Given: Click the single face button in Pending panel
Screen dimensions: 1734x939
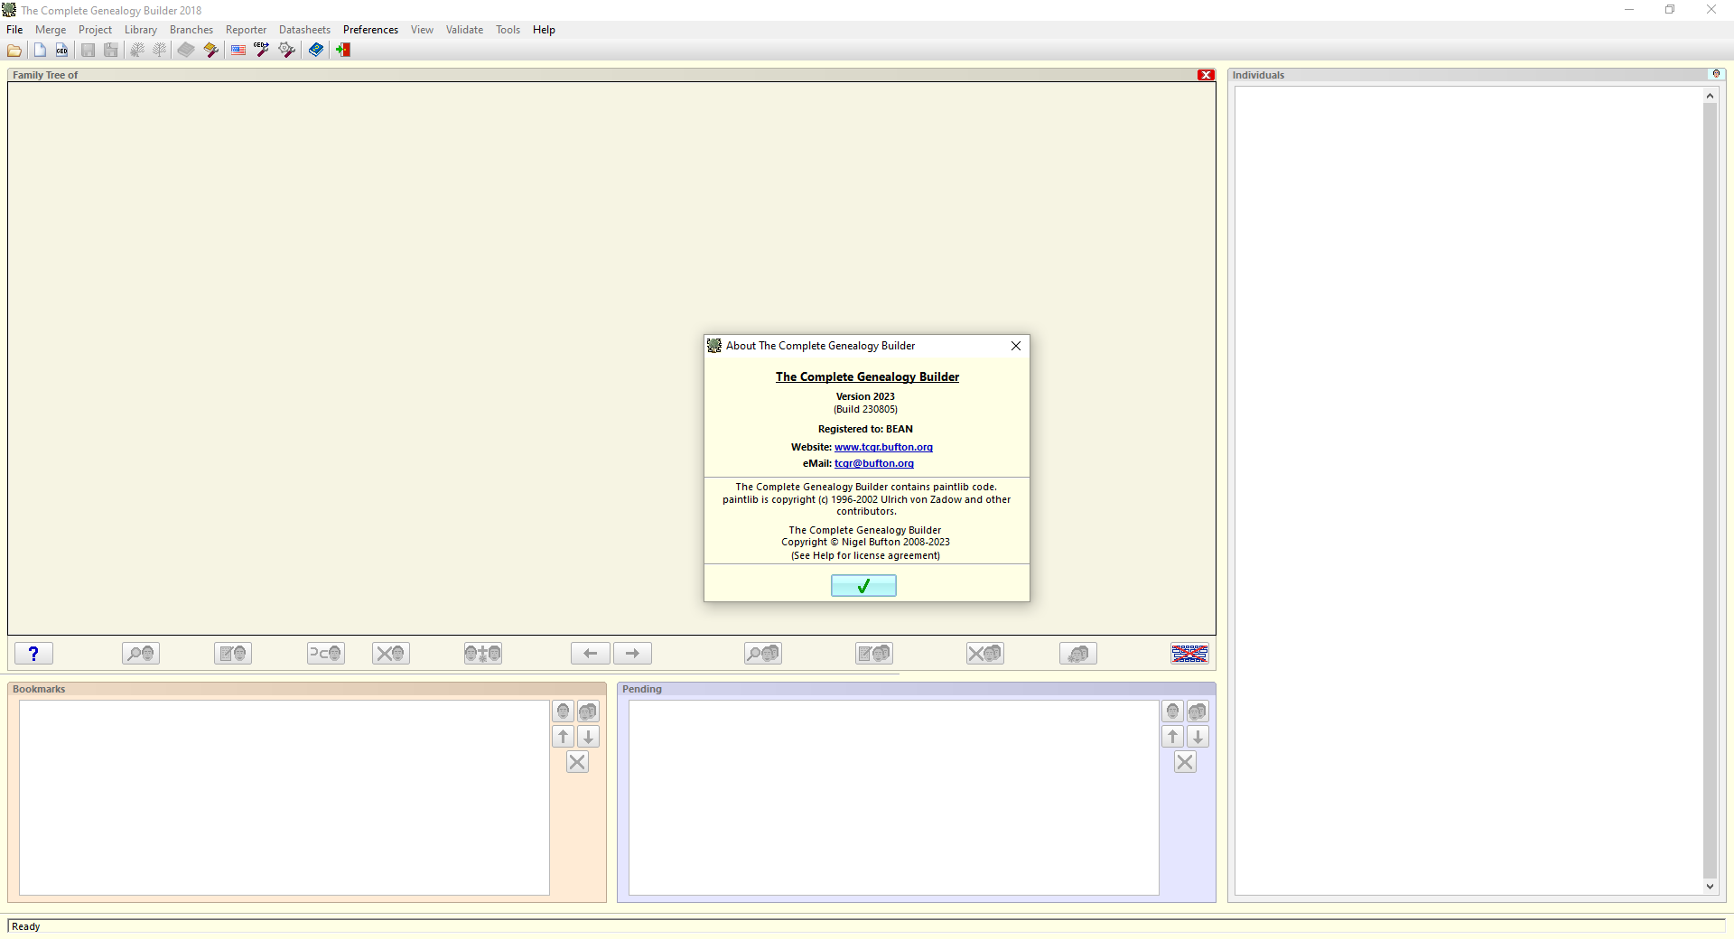Looking at the screenshot, I should pos(1173,711).
